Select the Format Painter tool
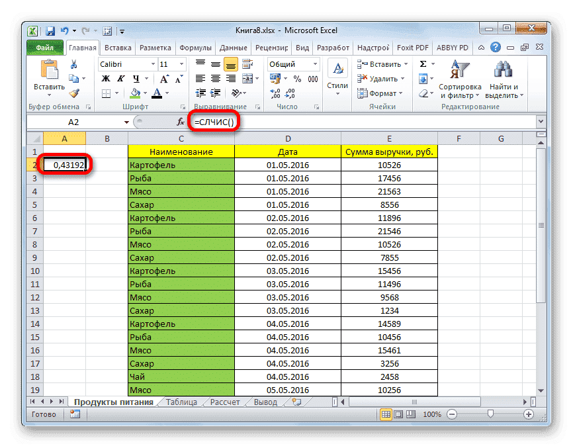This screenshot has height=448, width=573. pos(74,93)
